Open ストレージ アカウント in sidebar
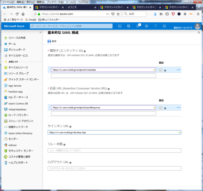 [x=19, y=121]
